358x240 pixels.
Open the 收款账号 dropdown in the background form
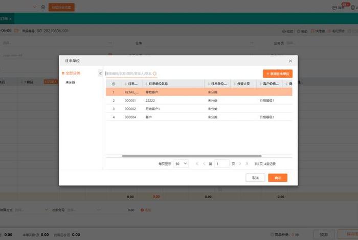click(84, 210)
